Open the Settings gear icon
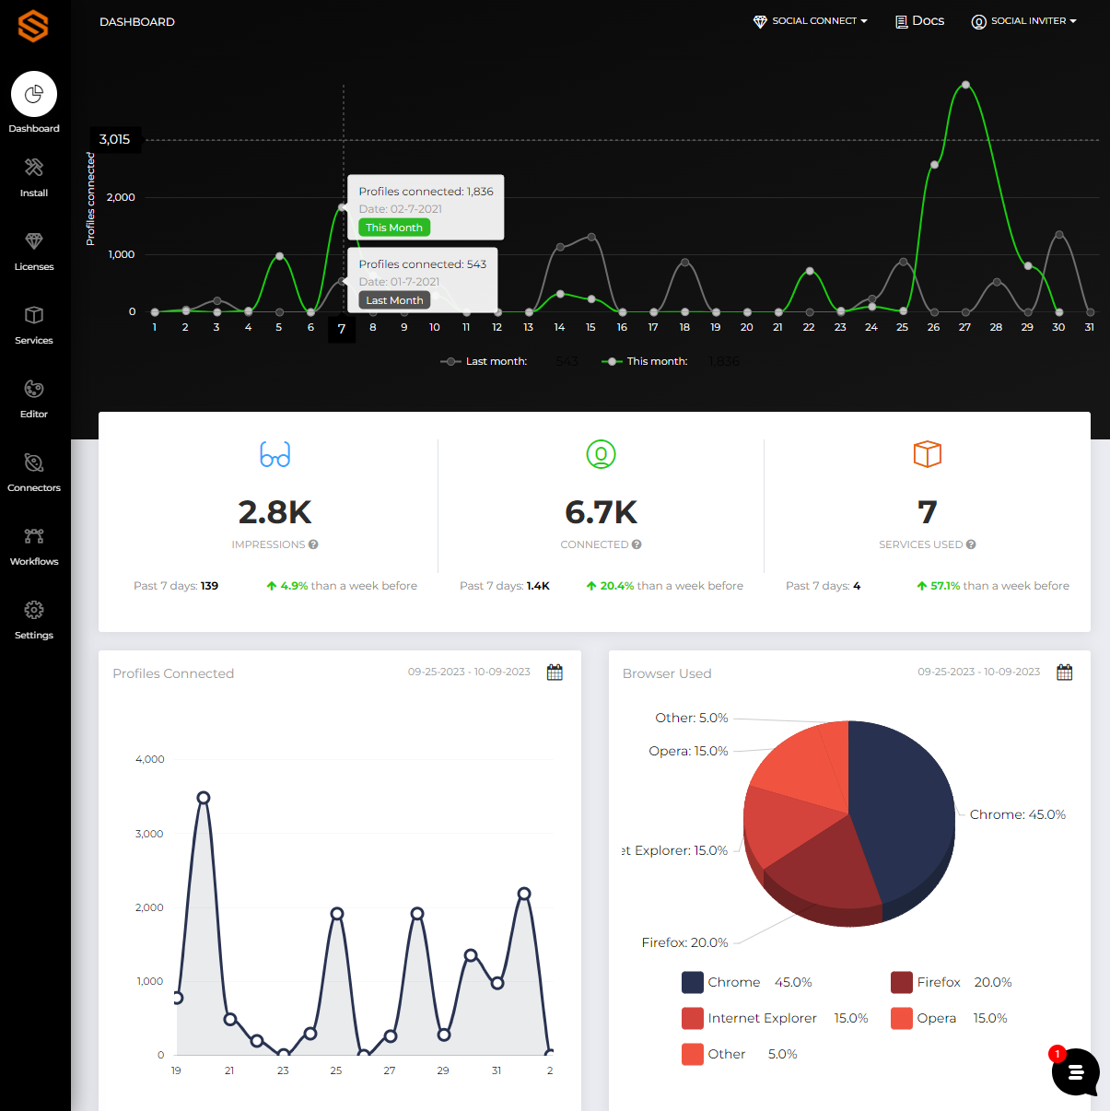The image size is (1110, 1111). pos(34,610)
